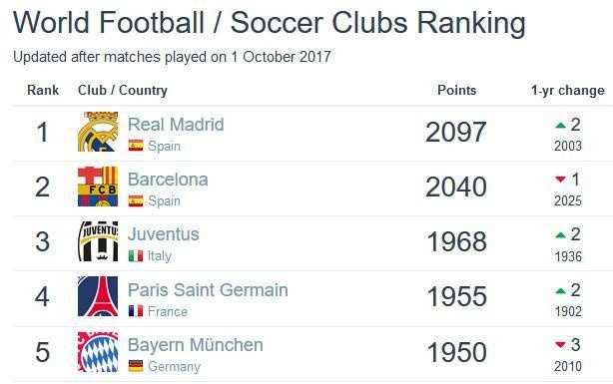
Task: Open the Real Madrid club link
Action: [x=176, y=125]
